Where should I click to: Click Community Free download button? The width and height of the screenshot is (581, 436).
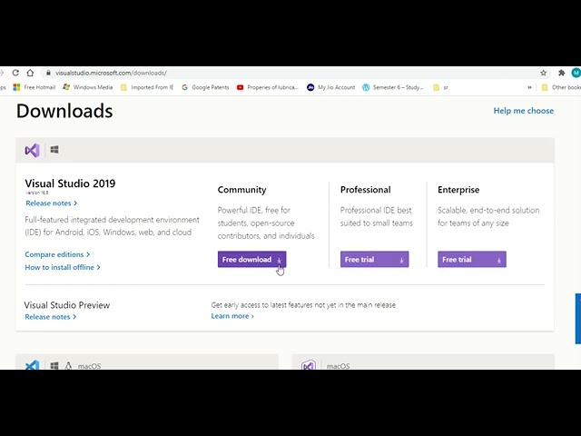tap(252, 259)
